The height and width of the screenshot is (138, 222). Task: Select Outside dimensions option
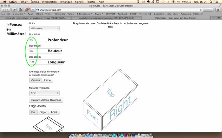35,80
